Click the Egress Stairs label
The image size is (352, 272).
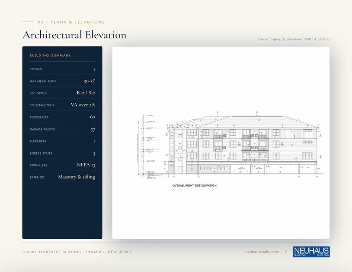point(41,153)
